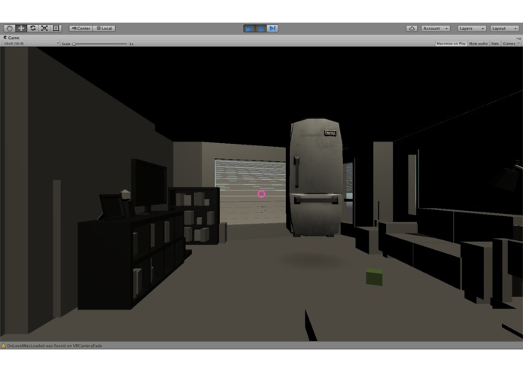This screenshot has width=523, height=372.
Task: Select the Rect transform tool
Action: pyautogui.click(x=56, y=29)
